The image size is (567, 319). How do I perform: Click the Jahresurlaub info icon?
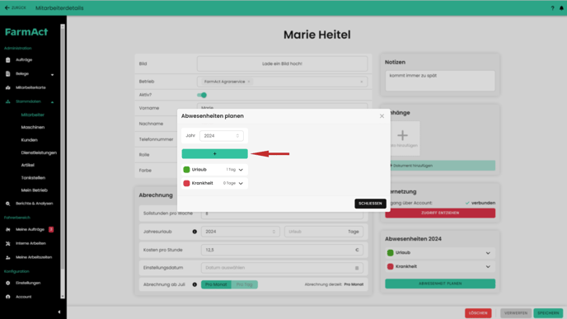click(x=194, y=232)
